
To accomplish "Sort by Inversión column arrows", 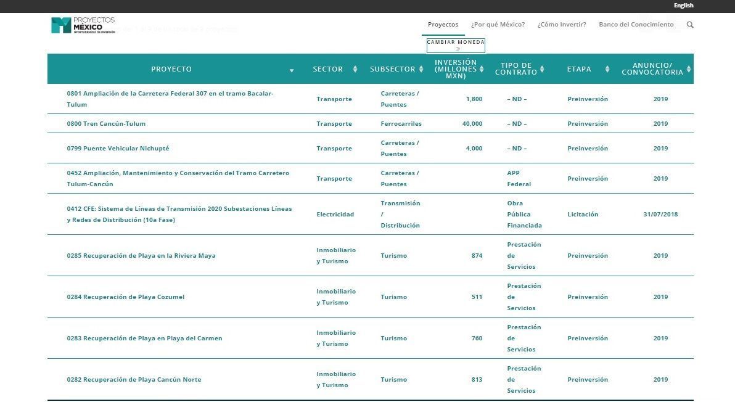I will coord(482,69).
